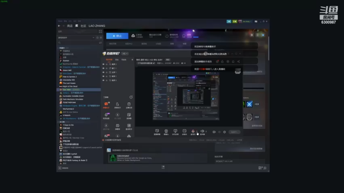Add phone casting source from bottom toolbar

(x=175, y=132)
